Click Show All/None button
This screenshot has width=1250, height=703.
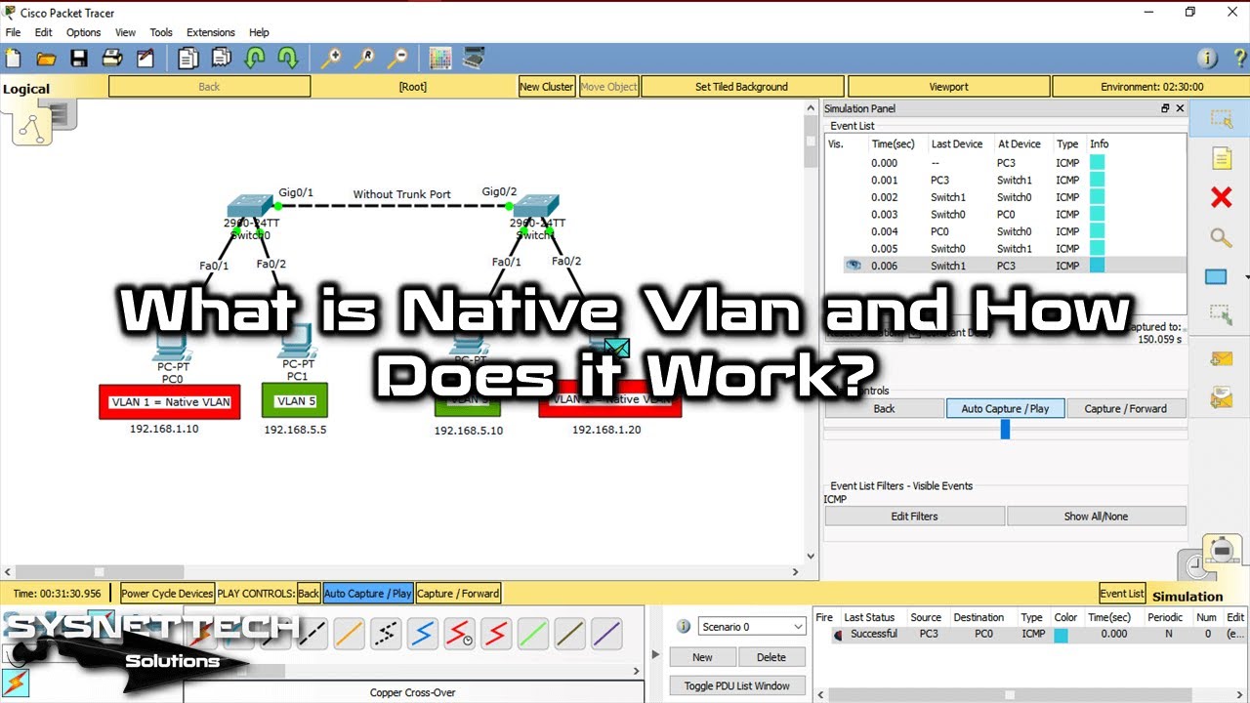1096,516
